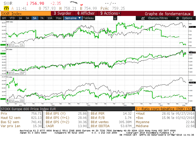Viewport: 196px width, 141px height.
Task: Open the Champs/titres panel
Action: tap(154, 18)
